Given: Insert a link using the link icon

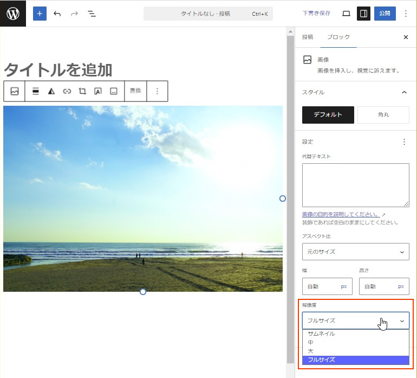Looking at the screenshot, I should 67,91.
